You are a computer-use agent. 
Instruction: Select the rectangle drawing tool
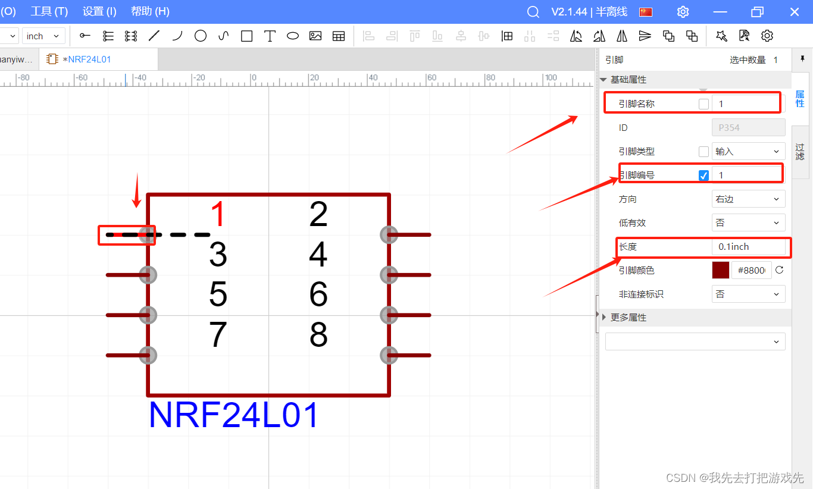tap(246, 36)
